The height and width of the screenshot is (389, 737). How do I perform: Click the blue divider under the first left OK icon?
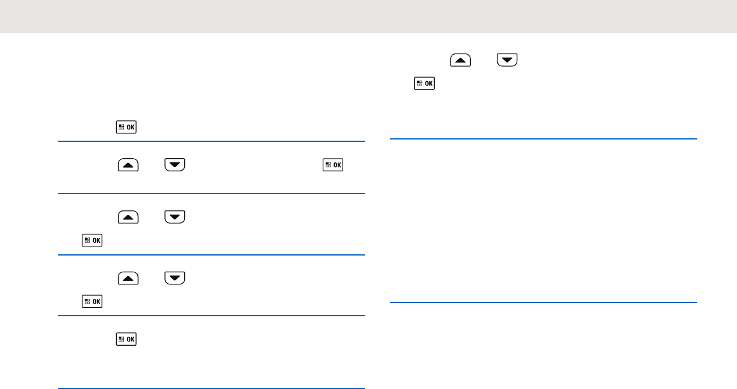tap(211, 142)
